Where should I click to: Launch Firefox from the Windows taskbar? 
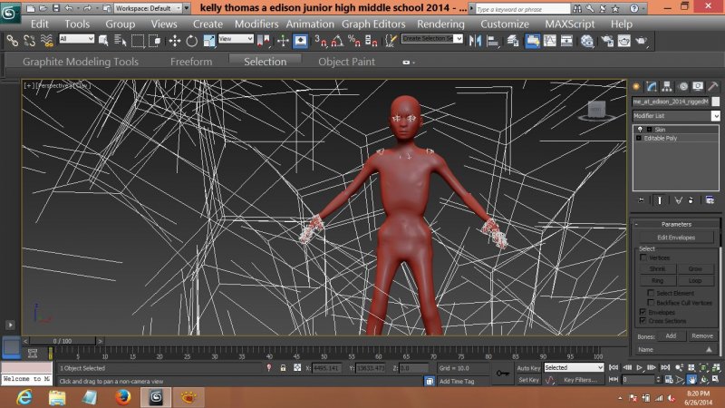point(122,397)
